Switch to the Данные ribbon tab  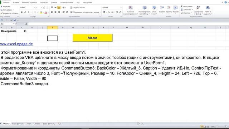pyautogui.click(x=54, y=3)
